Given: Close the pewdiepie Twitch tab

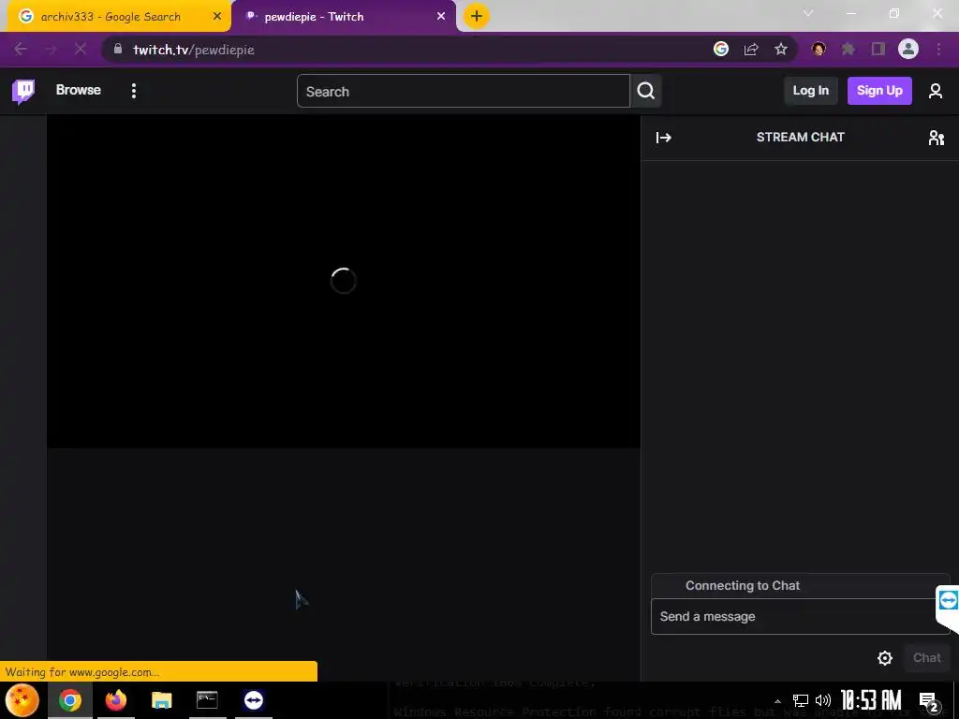Looking at the screenshot, I should pyautogui.click(x=441, y=17).
